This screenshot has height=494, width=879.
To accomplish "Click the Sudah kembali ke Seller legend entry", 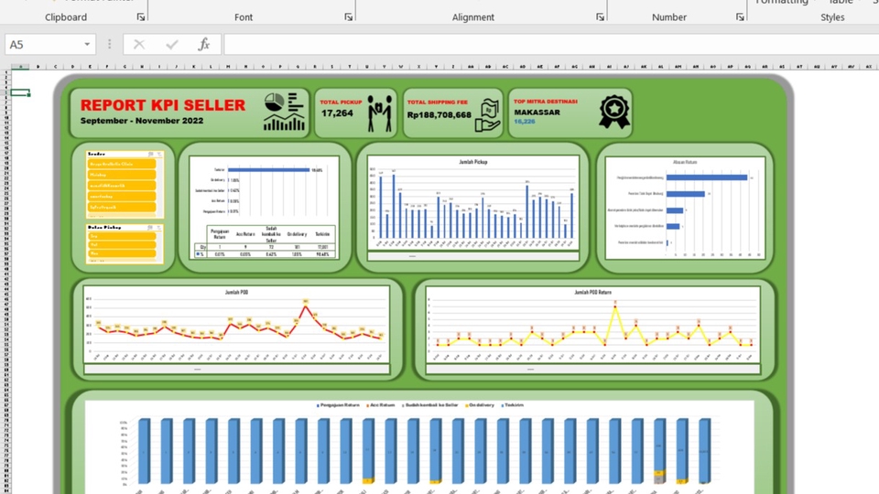I will click(430, 405).
